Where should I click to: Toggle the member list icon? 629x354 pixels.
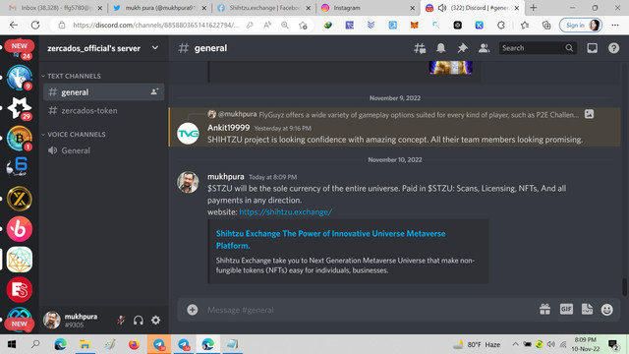pyautogui.click(x=484, y=48)
